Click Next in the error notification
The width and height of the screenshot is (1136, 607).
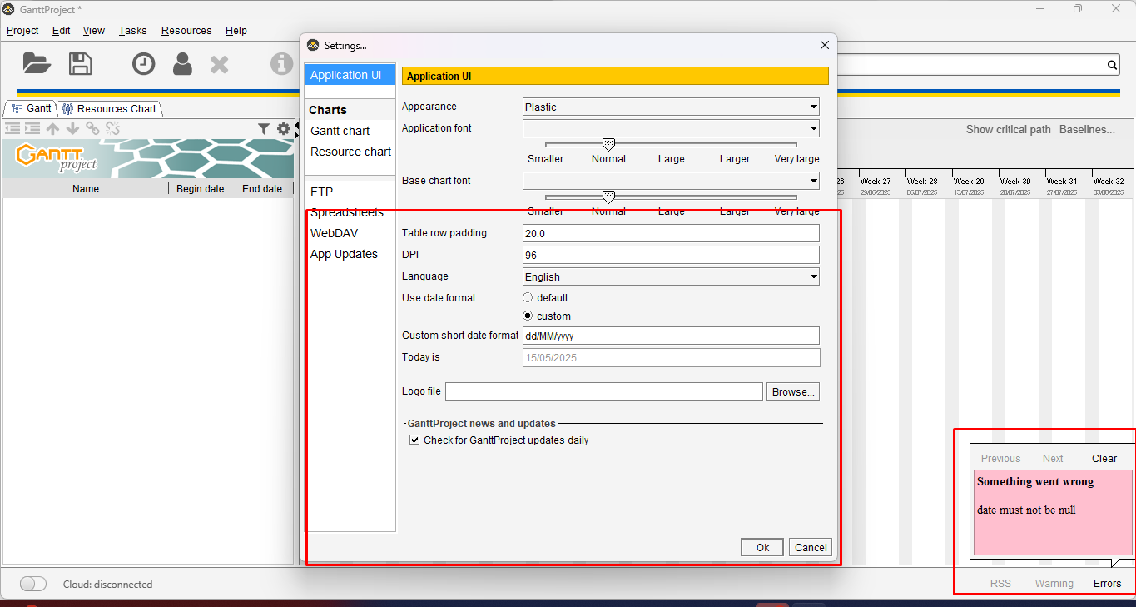pyautogui.click(x=1053, y=458)
